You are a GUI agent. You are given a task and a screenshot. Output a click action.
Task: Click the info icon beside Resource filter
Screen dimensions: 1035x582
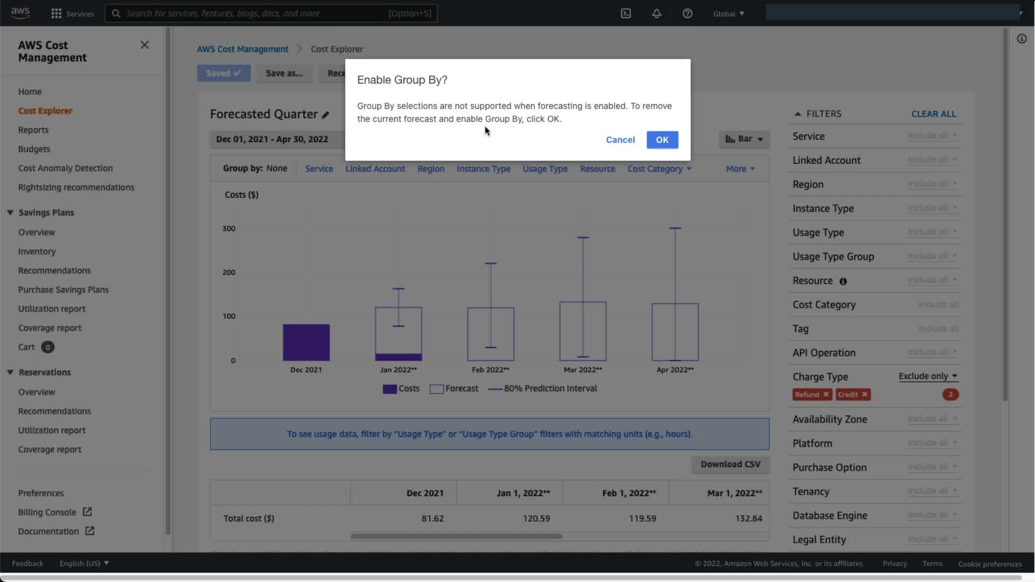point(843,281)
